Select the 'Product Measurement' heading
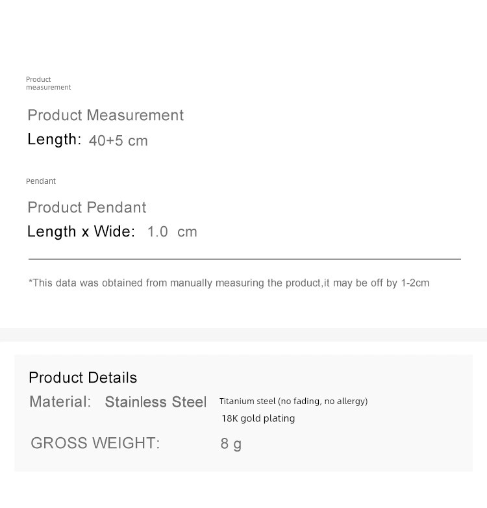This screenshot has width=487, height=508. click(106, 116)
